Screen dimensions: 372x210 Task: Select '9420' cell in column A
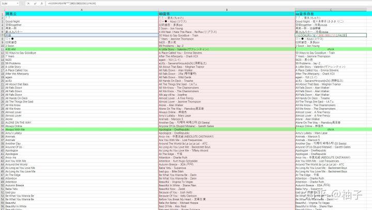click(x=82, y=60)
